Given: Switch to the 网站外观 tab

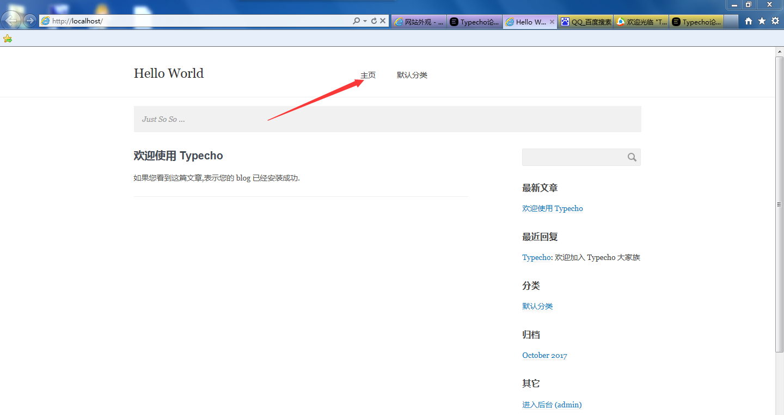Looking at the screenshot, I should point(419,22).
